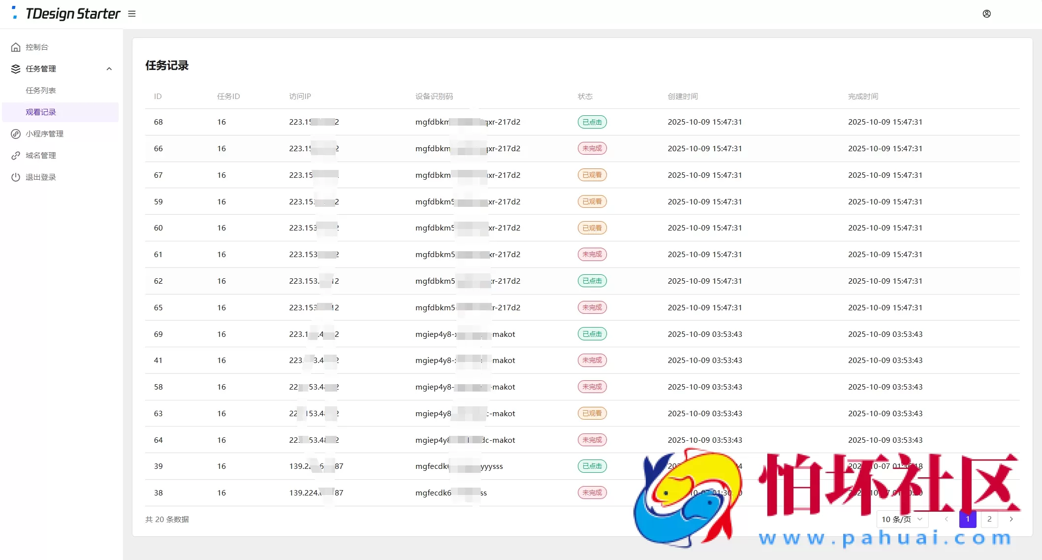This screenshot has width=1042, height=560.
Task: Click 未完成 status tag in row 66
Action: (x=592, y=148)
